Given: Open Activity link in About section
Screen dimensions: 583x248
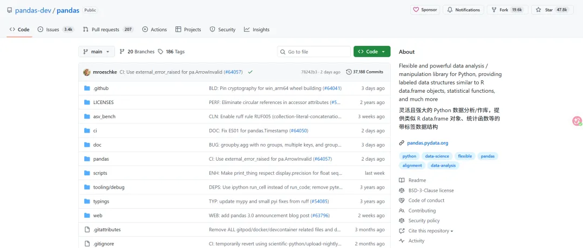Looking at the screenshot, I should (416, 240).
